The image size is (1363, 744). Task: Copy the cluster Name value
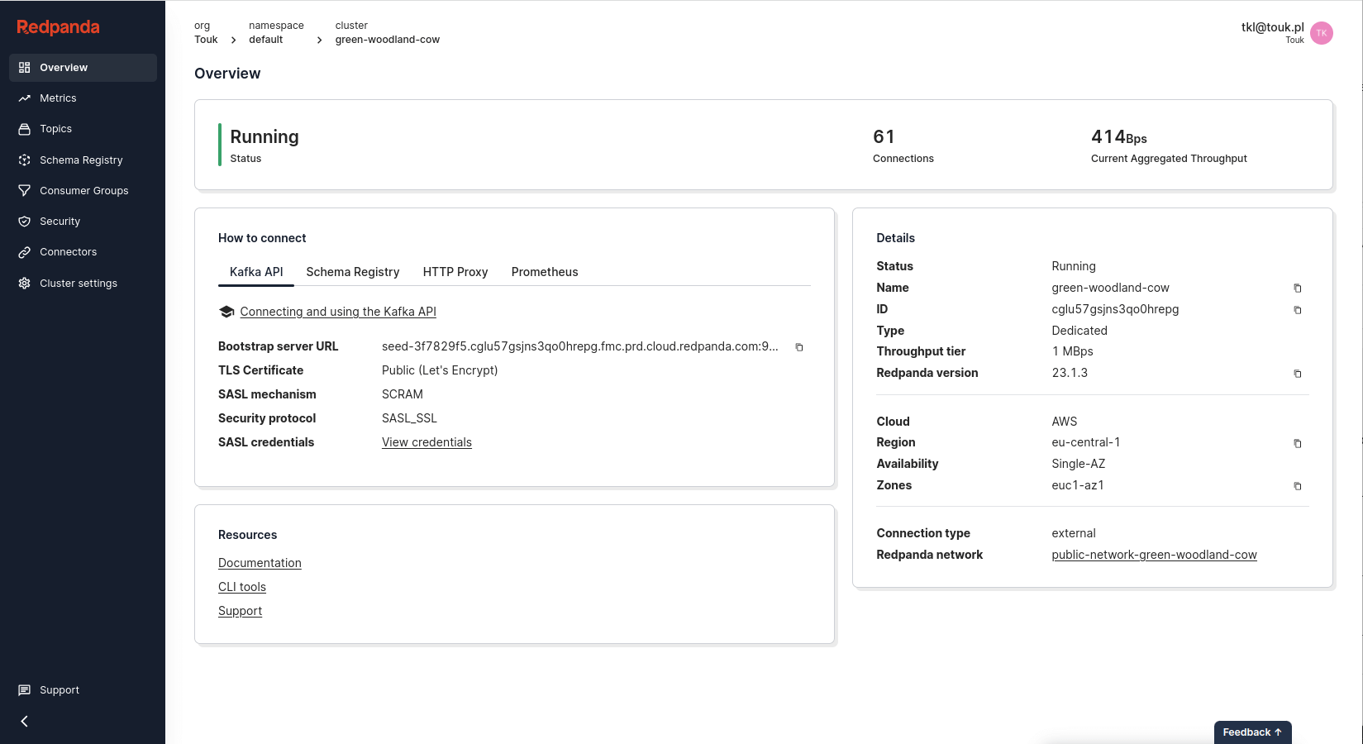coord(1298,289)
